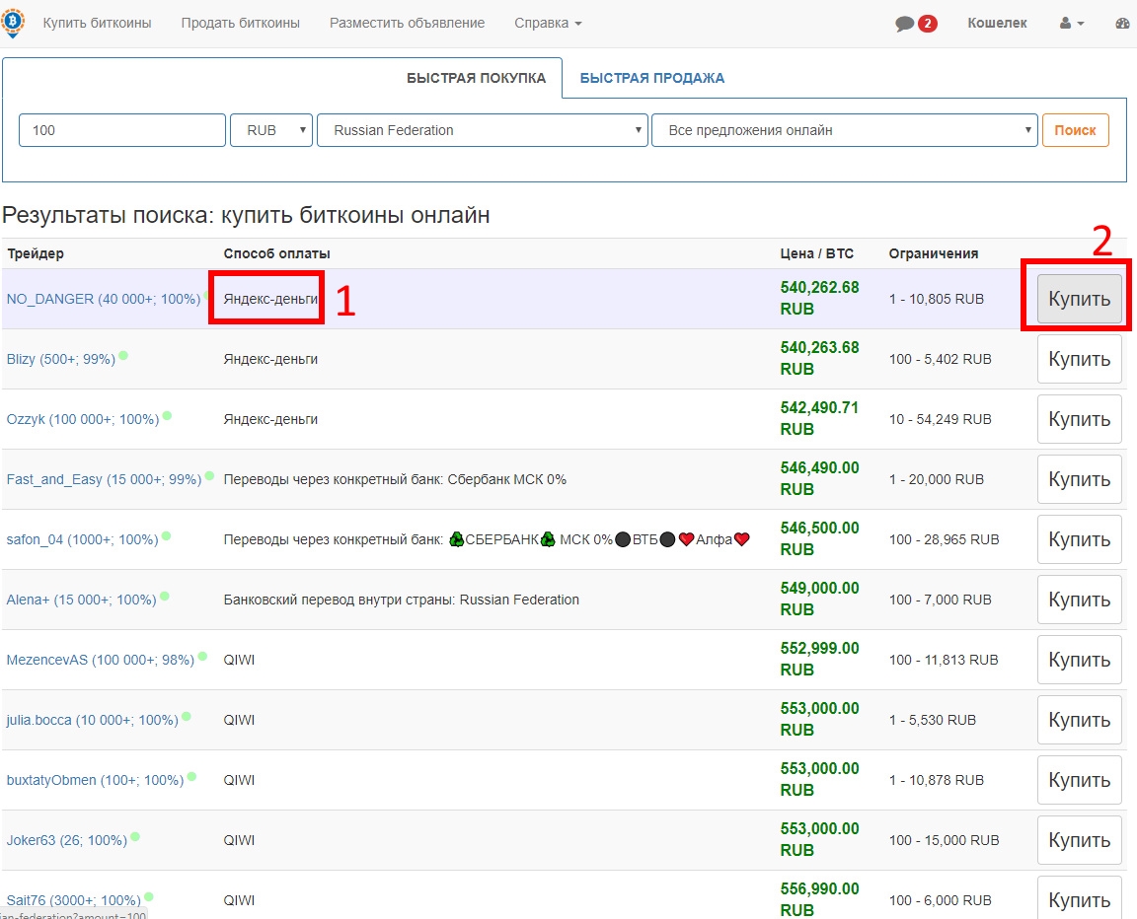1137x919 pixels.
Task: Click the amount input field with 100
Action: tap(122, 130)
